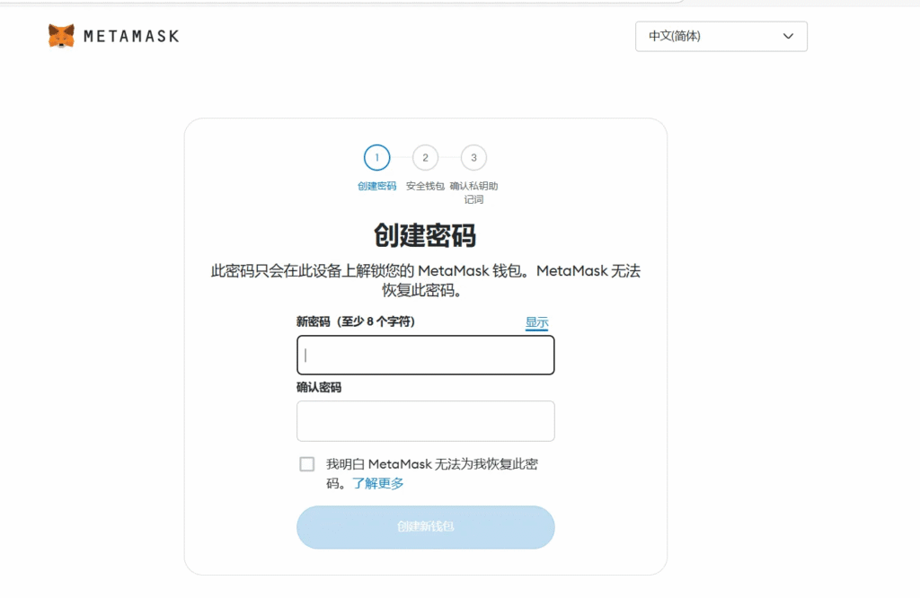Select step 3 circle in progress indicator
The width and height of the screenshot is (920, 598).
473,158
